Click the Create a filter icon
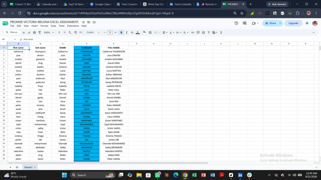The height and width of the screenshot is (180, 321). point(209,32)
